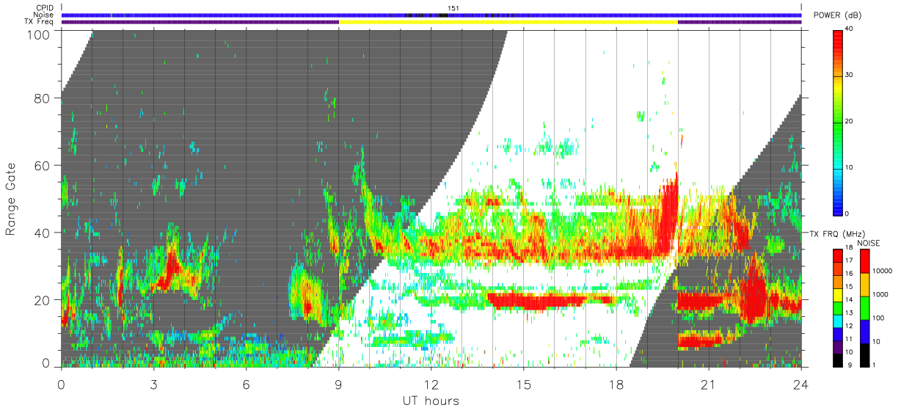This screenshot has width=901, height=416.
Task: Pick the green 100 swatch of the NOISE bar
Action: [866, 307]
